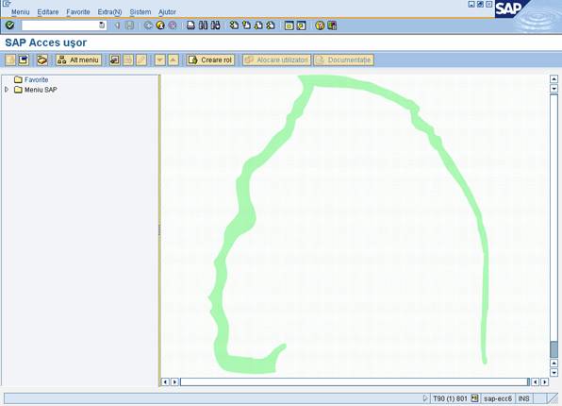Click the Print icon in the toolbar
The height and width of the screenshot is (406, 562).
click(190, 25)
